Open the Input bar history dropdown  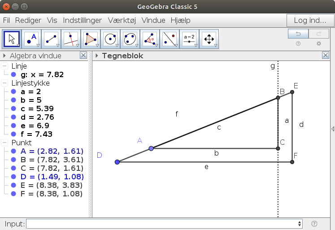pyautogui.click(x=300, y=224)
